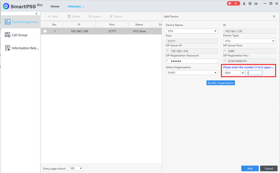Open the Every page shows 100 dropdown
Image resolution: width=280 pixels, height=173 pixels.
click(75, 168)
